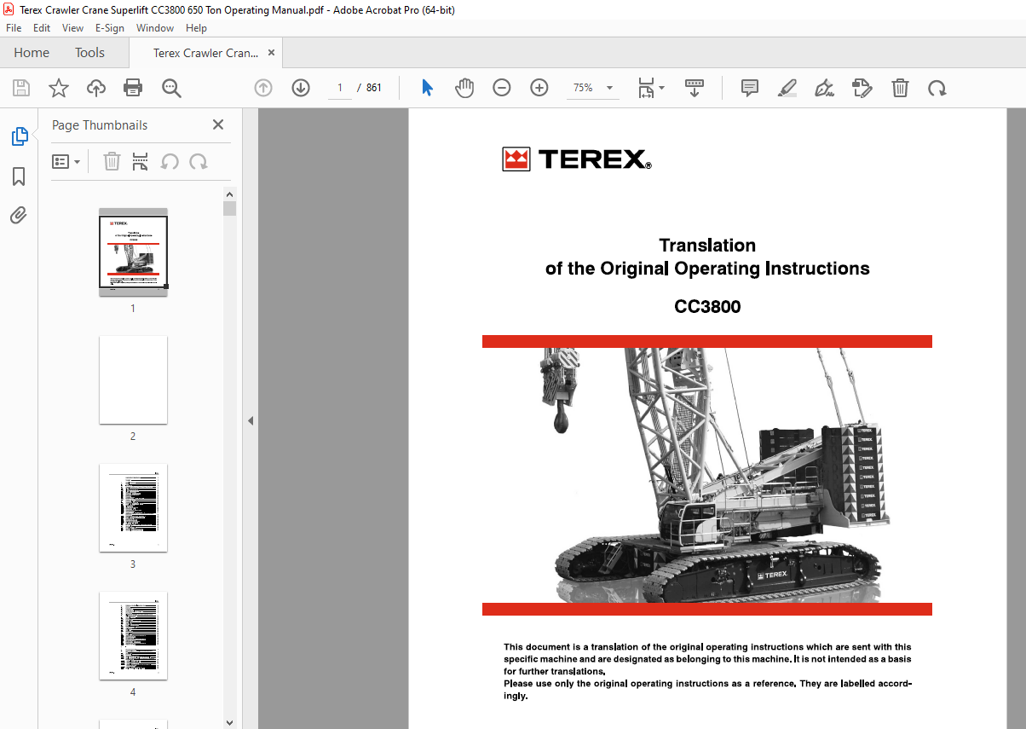Open the Find text magnifier tool
This screenshot has height=729, width=1026.
[x=171, y=88]
